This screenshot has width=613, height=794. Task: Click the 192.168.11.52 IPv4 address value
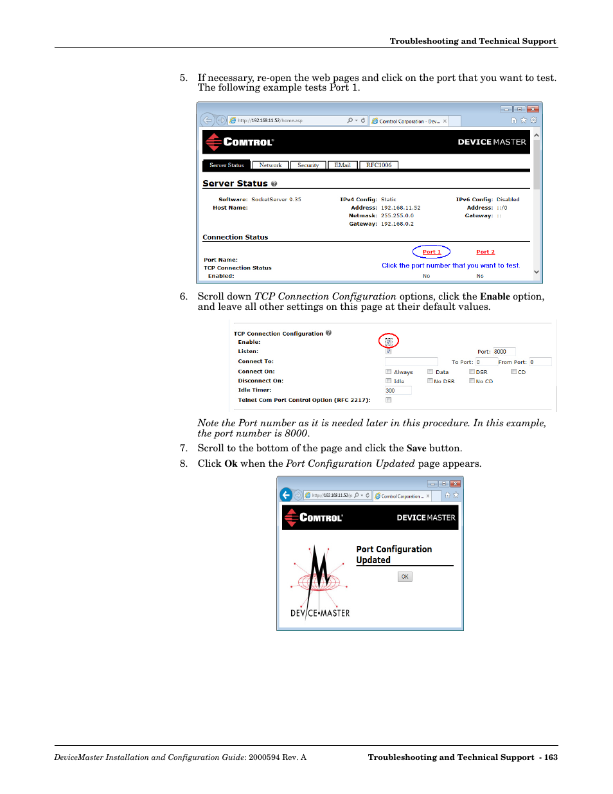[400, 208]
